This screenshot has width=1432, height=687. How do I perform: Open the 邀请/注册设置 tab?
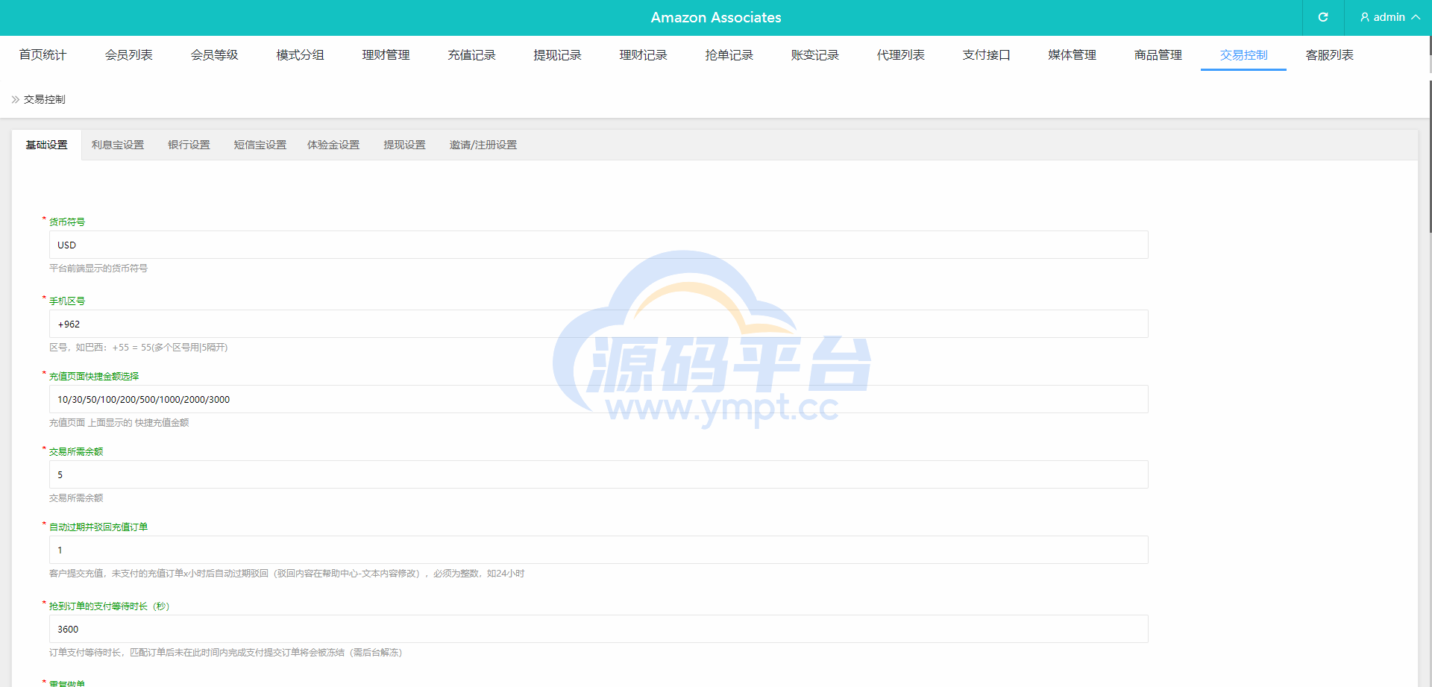(483, 145)
